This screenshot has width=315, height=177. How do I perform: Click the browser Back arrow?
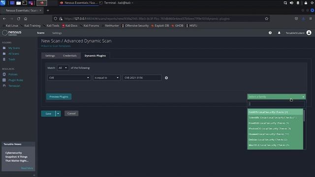(4, 19)
